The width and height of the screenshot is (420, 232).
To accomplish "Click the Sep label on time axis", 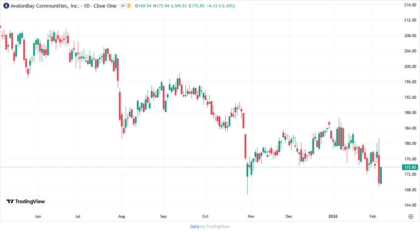I will coord(163,216).
